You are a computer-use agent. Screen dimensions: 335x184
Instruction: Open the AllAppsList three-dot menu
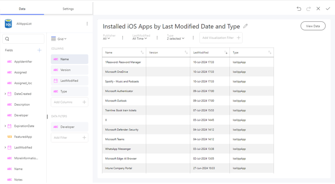tap(87, 24)
